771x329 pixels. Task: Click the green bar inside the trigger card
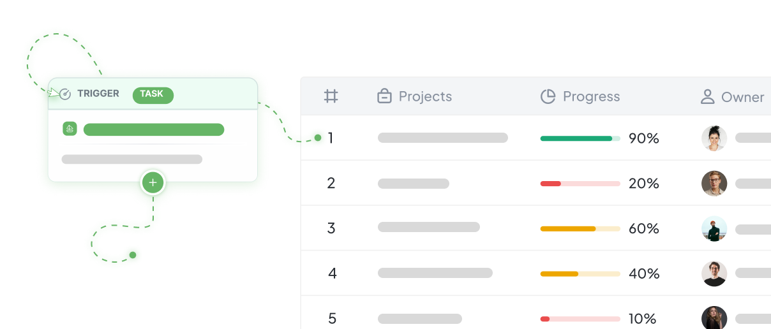(x=154, y=129)
